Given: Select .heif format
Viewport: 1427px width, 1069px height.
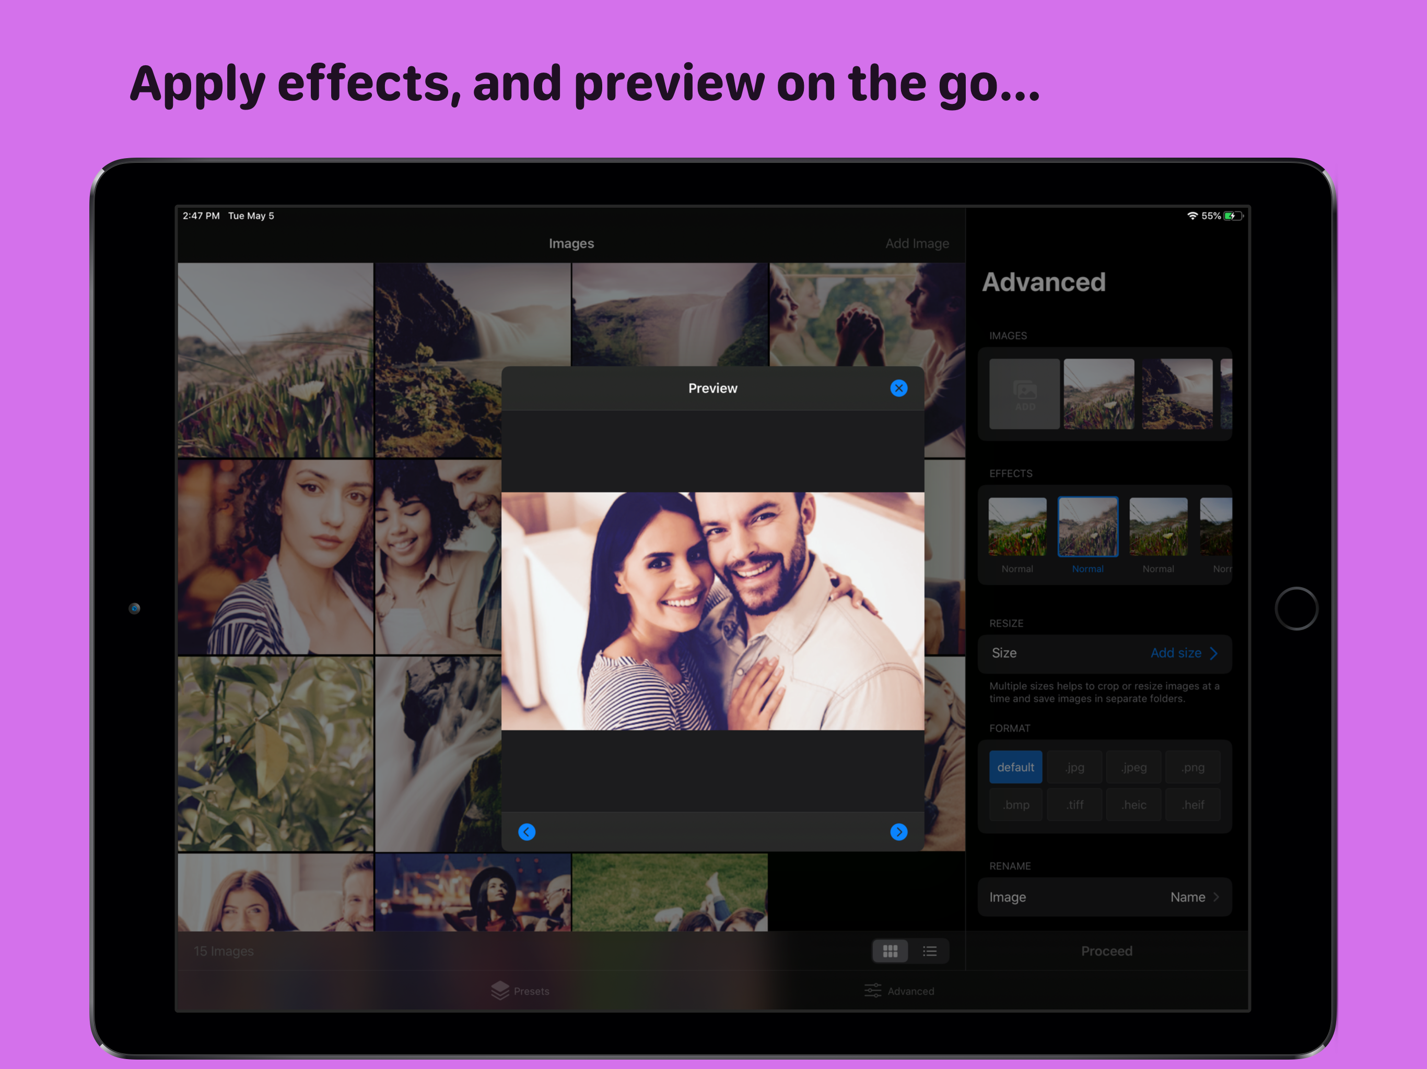Looking at the screenshot, I should pos(1193,805).
